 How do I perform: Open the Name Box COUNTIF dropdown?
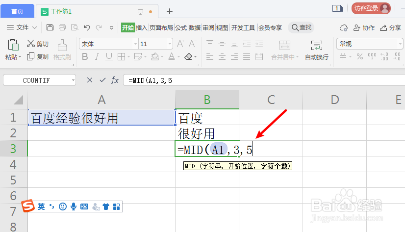click(73, 80)
